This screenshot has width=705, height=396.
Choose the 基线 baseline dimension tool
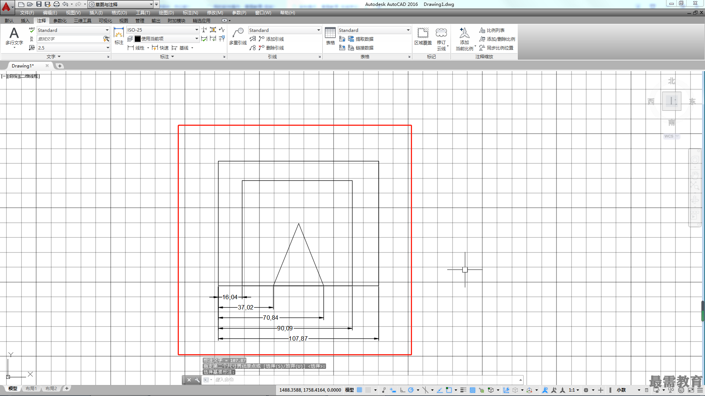point(180,48)
